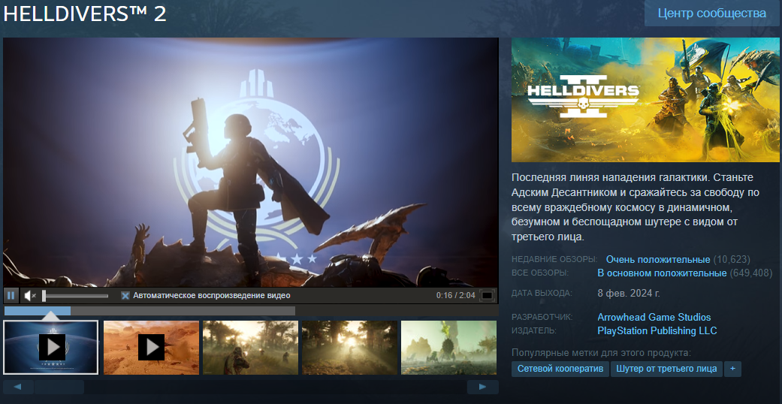Open the third screenshot thumbnail of the forest
The width and height of the screenshot is (782, 404).
(250, 347)
